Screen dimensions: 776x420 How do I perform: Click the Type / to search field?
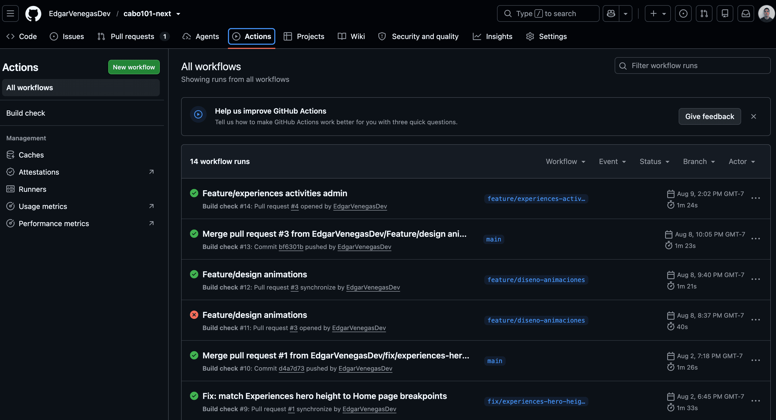[548, 14]
